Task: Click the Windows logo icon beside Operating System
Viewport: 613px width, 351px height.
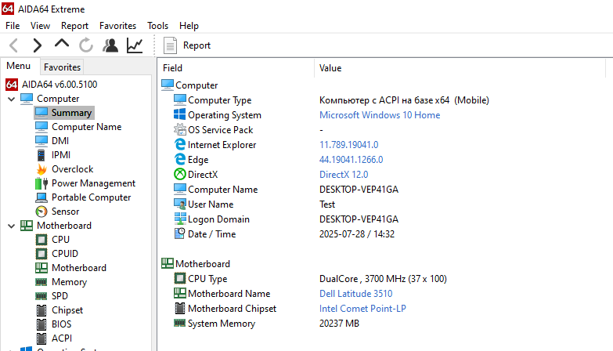Action: pos(179,114)
